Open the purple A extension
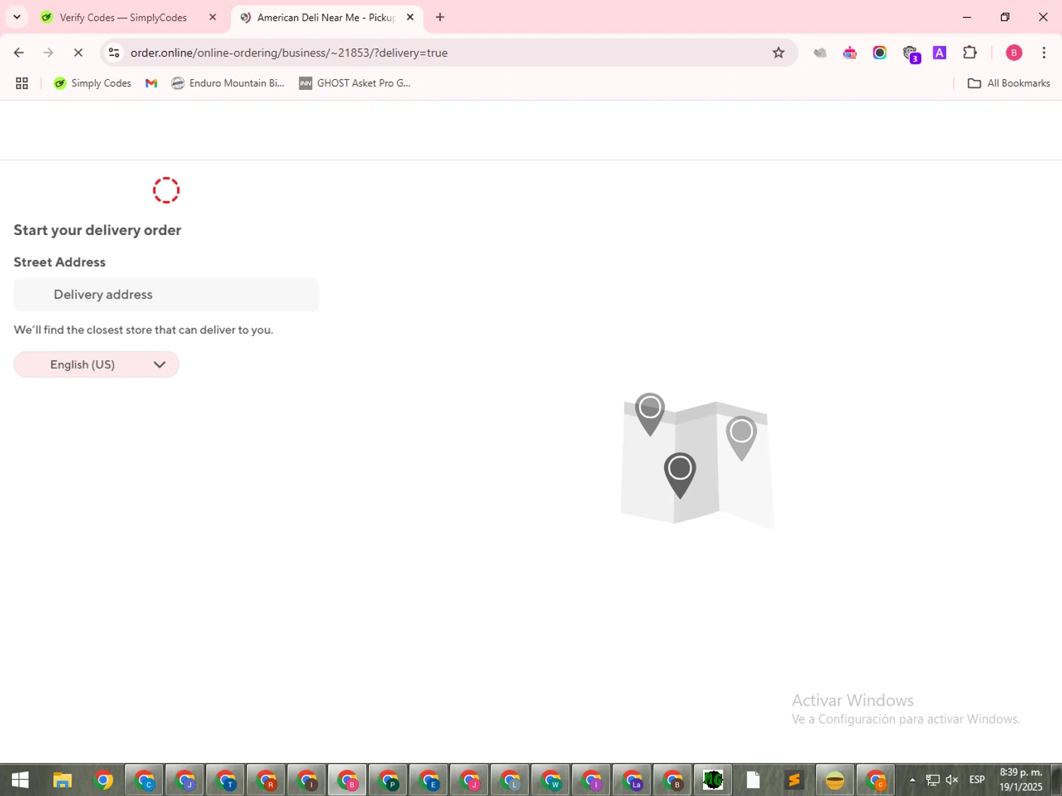 coord(940,52)
